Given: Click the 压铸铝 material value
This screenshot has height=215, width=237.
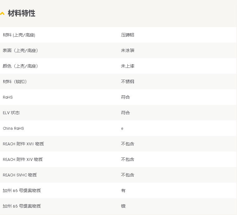Looking at the screenshot, I should click(x=127, y=35).
